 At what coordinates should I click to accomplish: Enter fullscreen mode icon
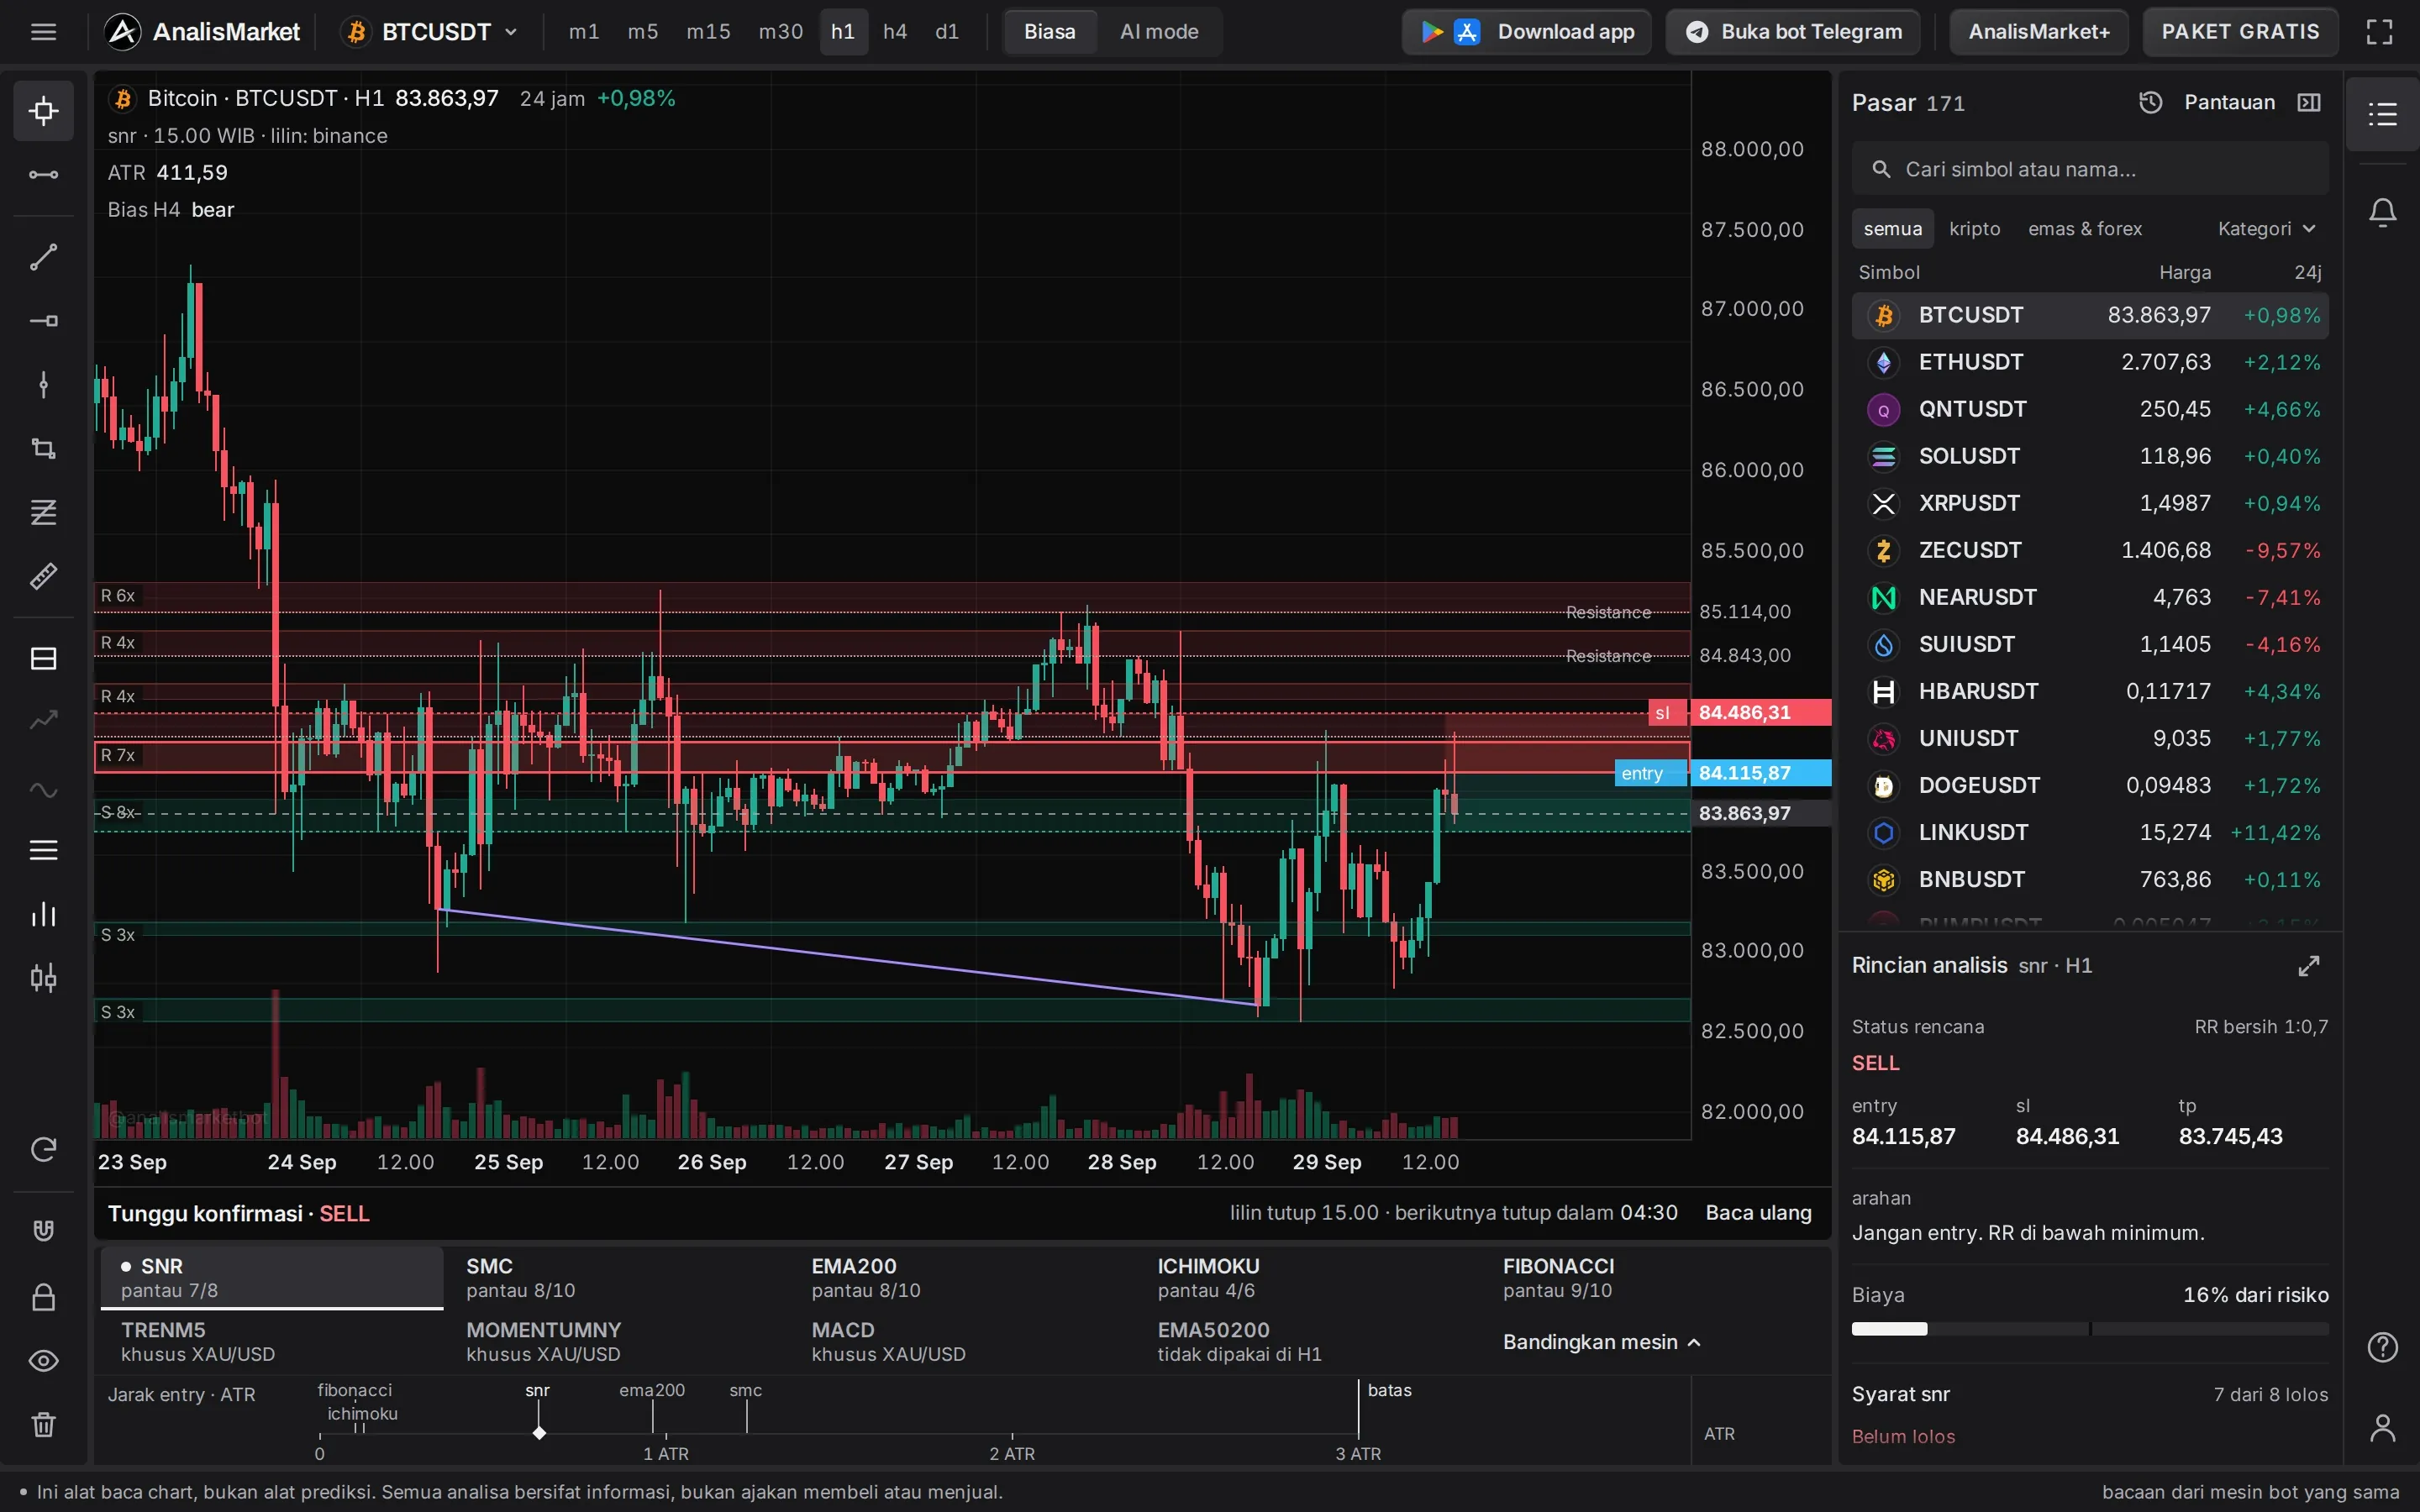pyautogui.click(x=2380, y=32)
